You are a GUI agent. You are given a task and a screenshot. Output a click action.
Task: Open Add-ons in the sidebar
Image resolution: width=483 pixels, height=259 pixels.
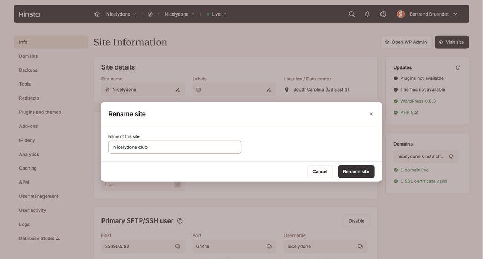click(x=28, y=126)
